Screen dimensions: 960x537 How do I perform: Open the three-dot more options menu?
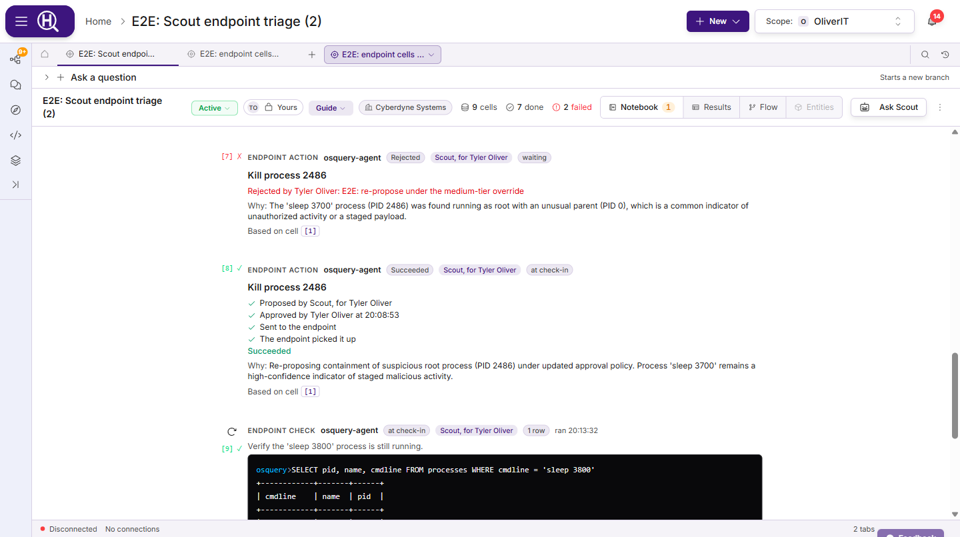[941, 107]
